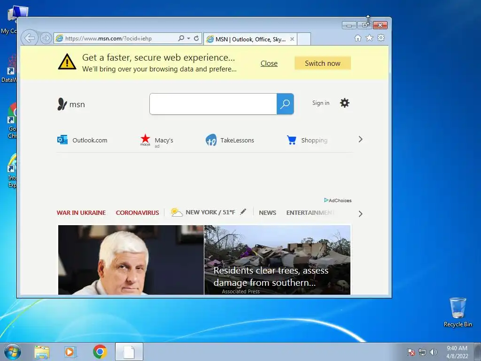Open the IE Tools gear icon
481x361 pixels.
pos(381,38)
